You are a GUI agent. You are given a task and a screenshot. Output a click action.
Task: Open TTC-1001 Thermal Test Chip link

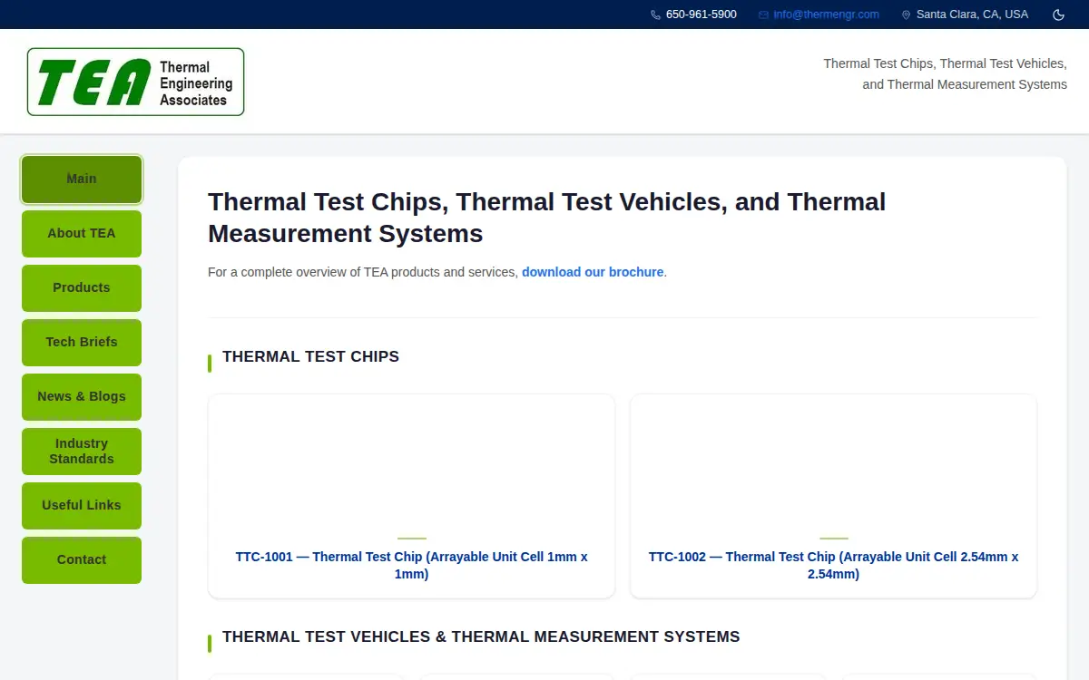[x=411, y=566]
